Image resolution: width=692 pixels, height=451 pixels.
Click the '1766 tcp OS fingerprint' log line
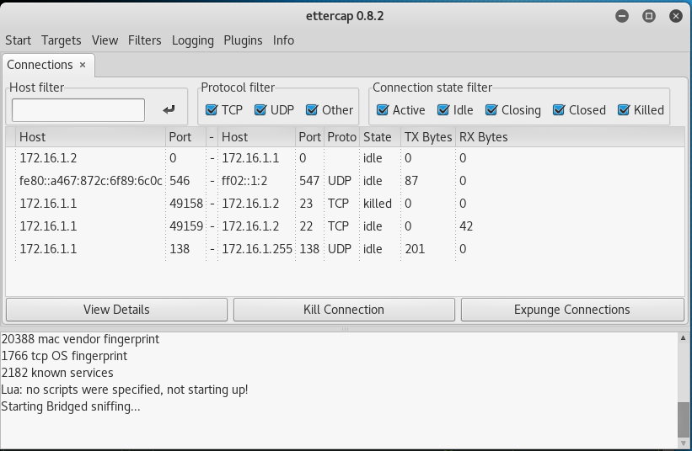point(64,356)
